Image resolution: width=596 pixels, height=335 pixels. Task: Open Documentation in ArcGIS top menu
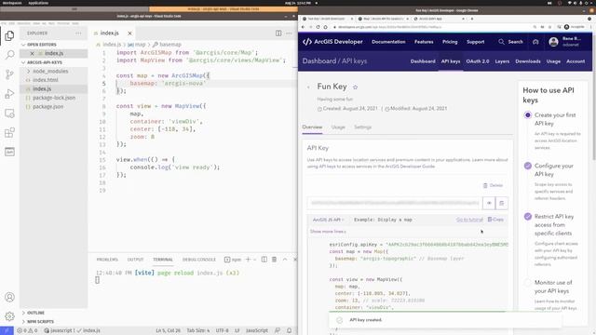pos(388,42)
